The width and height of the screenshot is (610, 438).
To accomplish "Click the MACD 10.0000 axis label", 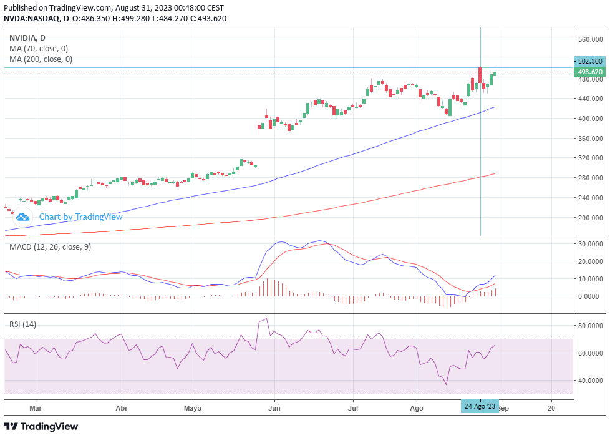I will [x=590, y=279].
